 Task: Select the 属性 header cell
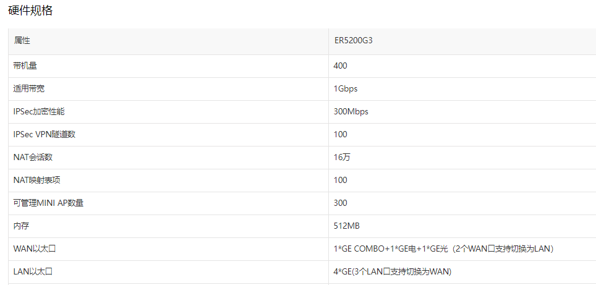pyautogui.click(x=22, y=41)
